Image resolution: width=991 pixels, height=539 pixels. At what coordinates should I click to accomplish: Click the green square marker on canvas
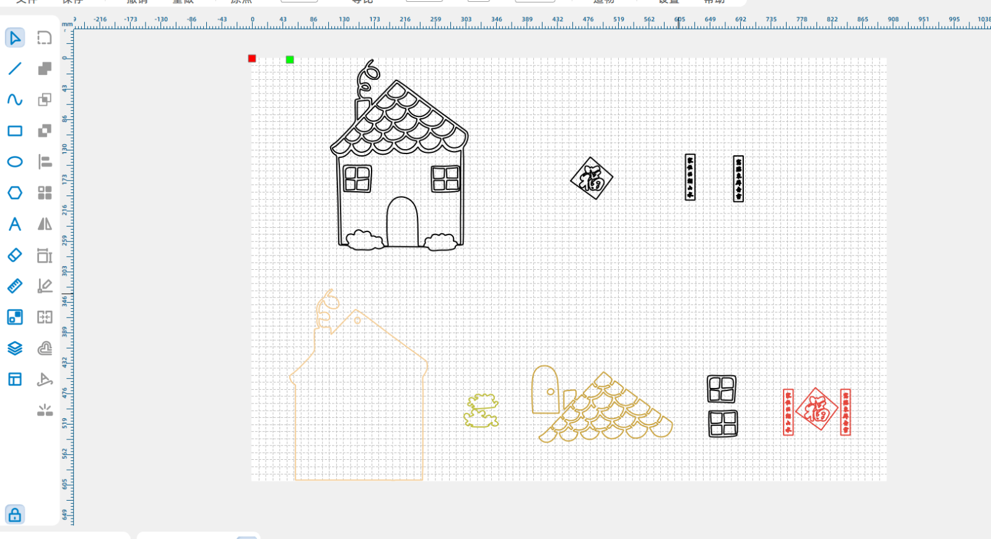[x=290, y=59]
